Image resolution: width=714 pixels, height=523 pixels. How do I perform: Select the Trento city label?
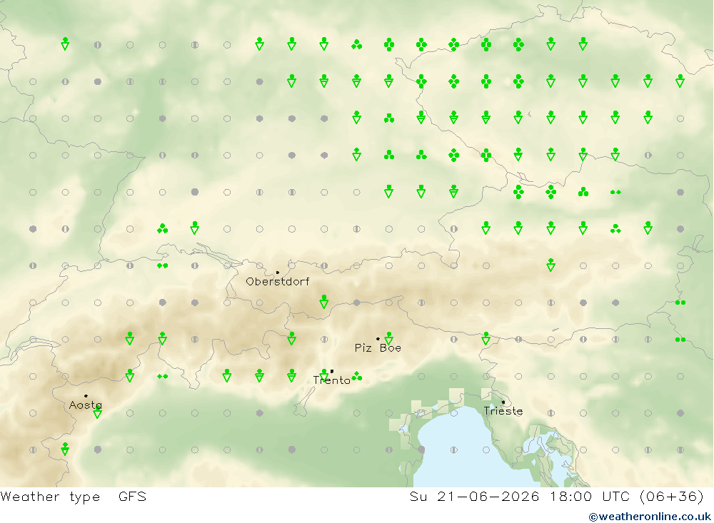pyautogui.click(x=331, y=380)
